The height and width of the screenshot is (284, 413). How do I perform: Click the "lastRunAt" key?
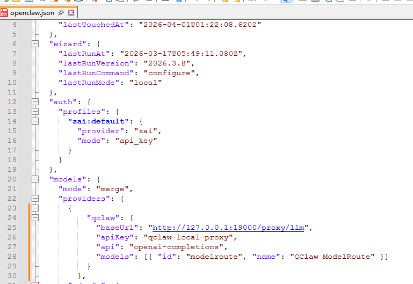coord(84,54)
